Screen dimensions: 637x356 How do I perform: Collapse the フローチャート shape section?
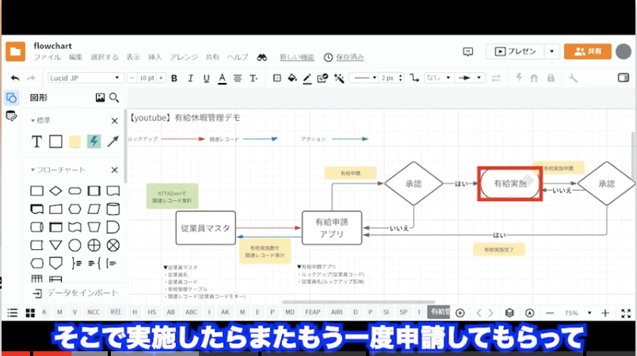(34, 170)
